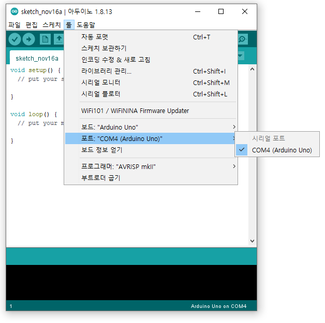Select checked COM4 (Arduino Uno) port
This screenshot has height=323, width=325.
click(277, 150)
